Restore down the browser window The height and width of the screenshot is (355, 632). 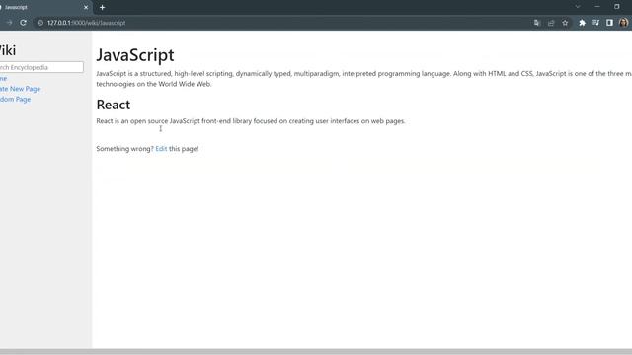(x=616, y=7)
